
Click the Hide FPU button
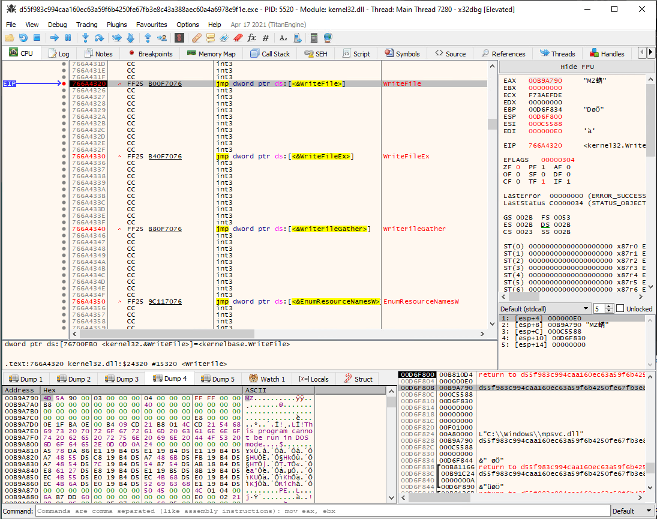tap(577, 67)
